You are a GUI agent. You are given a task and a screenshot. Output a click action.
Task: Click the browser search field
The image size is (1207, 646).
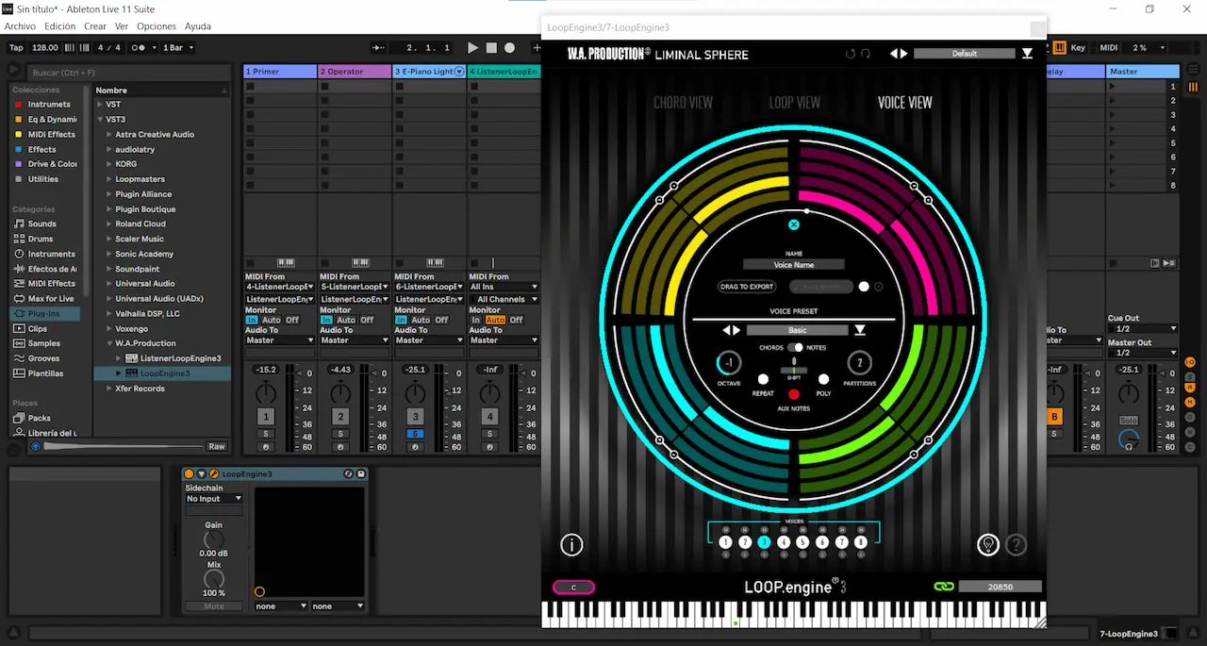128,72
